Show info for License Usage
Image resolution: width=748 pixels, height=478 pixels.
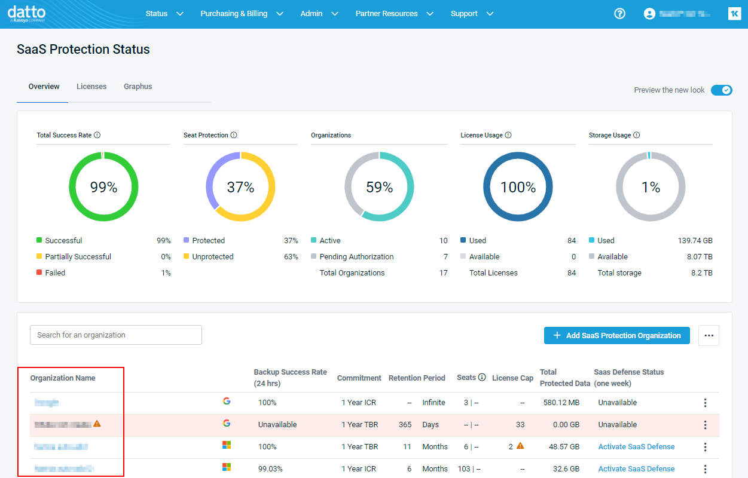pyautogui.click(x=508, y=135)
